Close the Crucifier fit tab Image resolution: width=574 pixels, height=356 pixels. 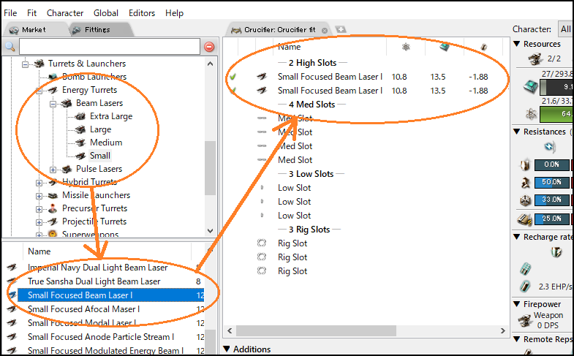coord(325,30)
